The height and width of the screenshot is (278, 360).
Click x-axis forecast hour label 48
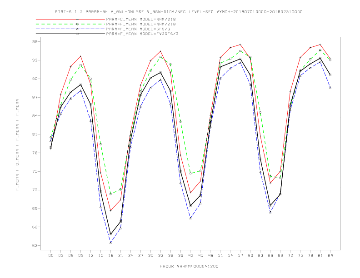click(210, 255)
